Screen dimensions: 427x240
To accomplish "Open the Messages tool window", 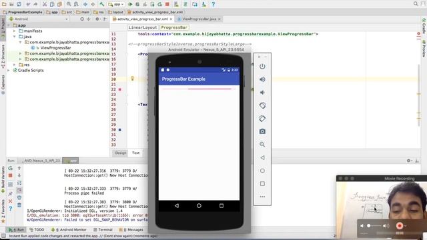I will (131, 229).
